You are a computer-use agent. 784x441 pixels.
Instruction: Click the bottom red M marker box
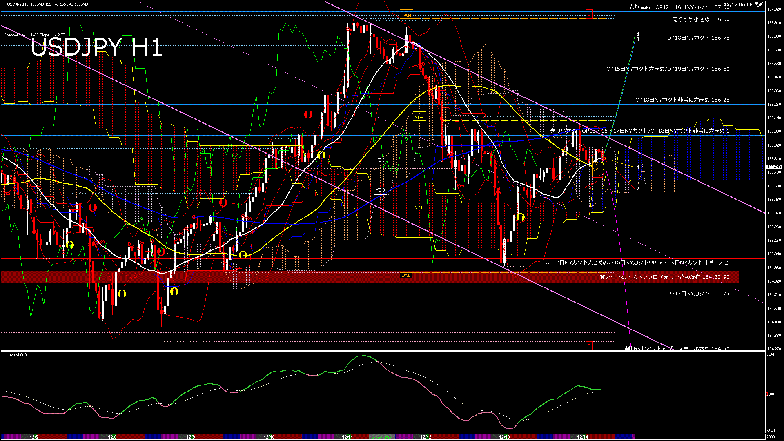coord(589,345)
